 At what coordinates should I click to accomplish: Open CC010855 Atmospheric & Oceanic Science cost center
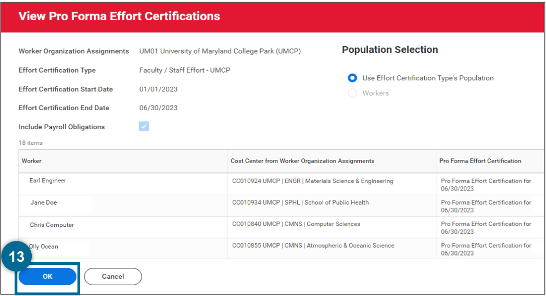(x=313, y=246)
